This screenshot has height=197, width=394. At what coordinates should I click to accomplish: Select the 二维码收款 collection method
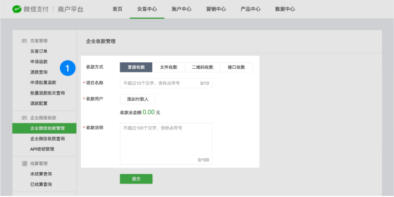click(202, 67)
